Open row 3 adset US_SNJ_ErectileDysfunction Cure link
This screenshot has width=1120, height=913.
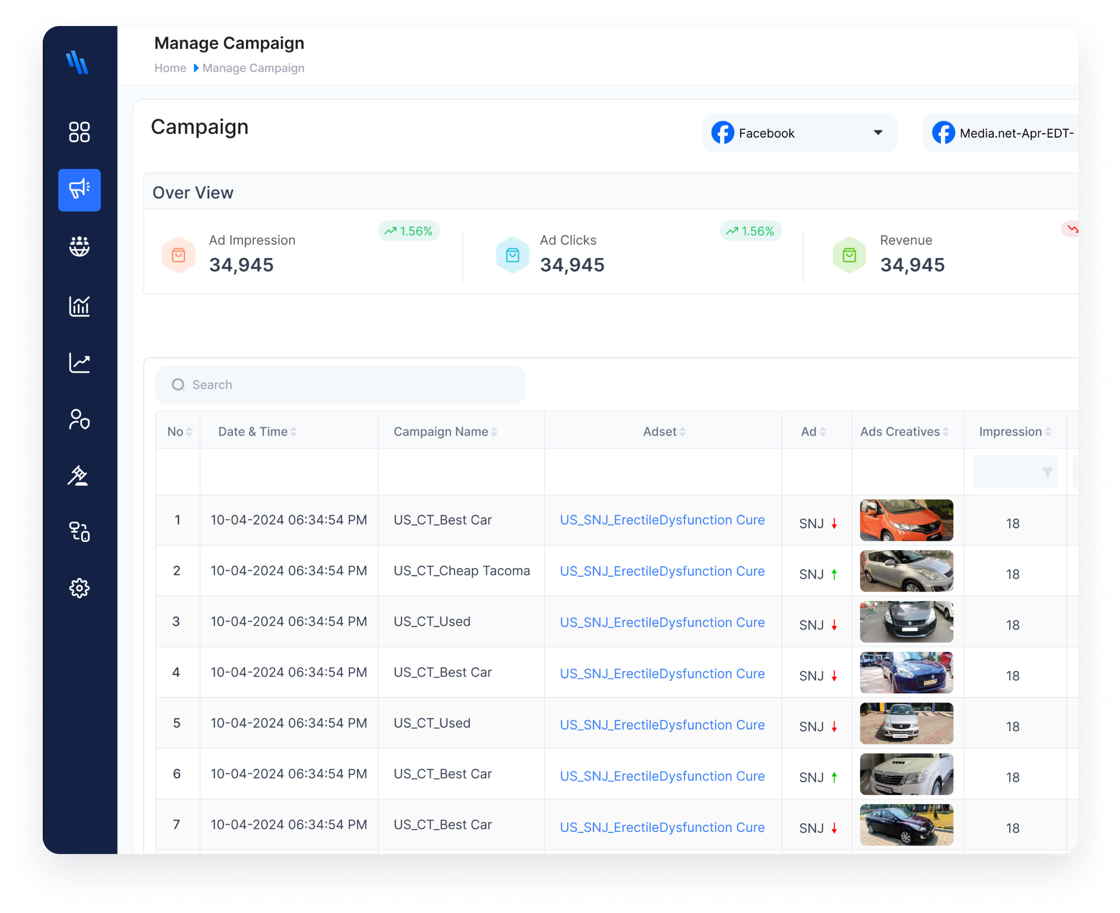662,622
